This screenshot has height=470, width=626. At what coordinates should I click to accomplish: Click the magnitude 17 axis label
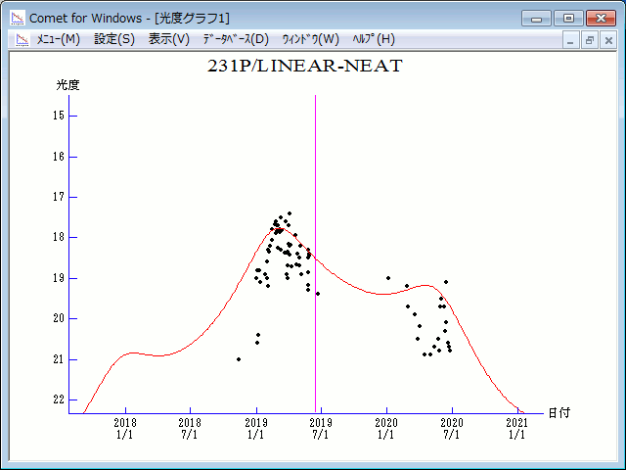pyautogui.click(x=59, y=197)
